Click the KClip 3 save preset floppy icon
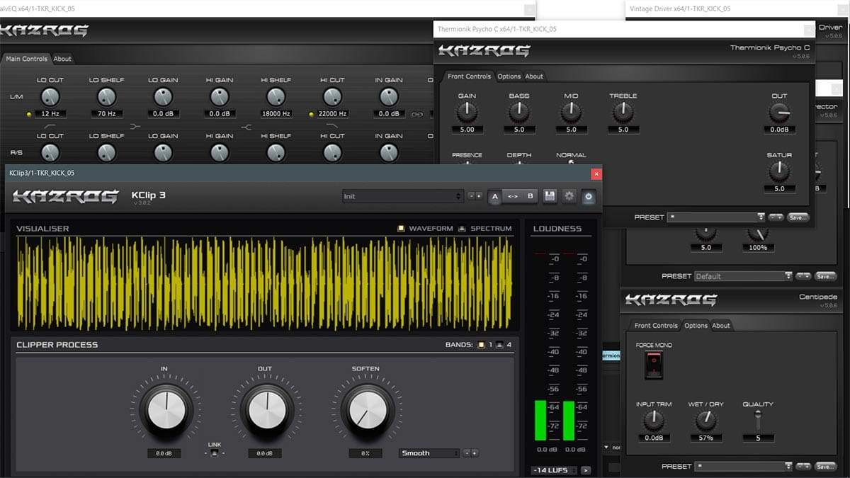 [550, 196]
